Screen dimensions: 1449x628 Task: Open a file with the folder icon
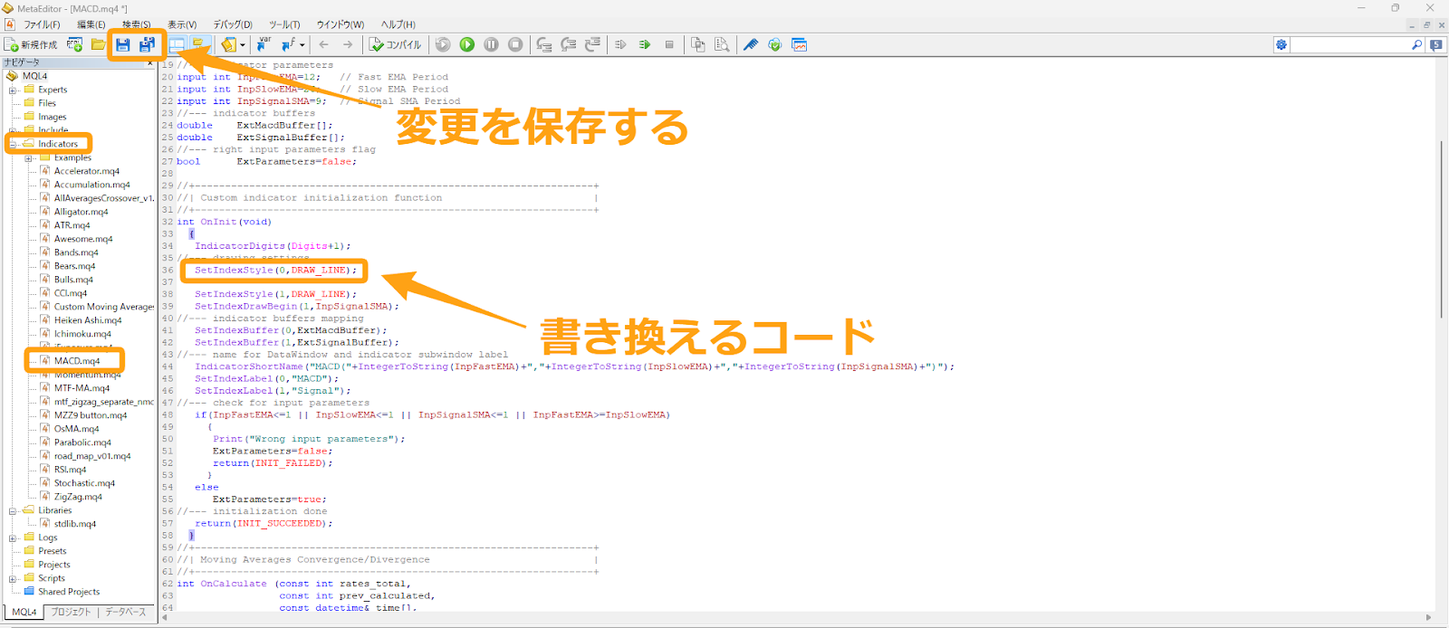click(98, 44)
